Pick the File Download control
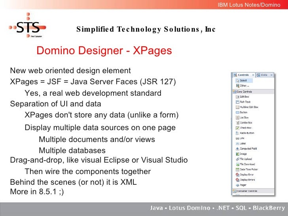 coord(245,164)
